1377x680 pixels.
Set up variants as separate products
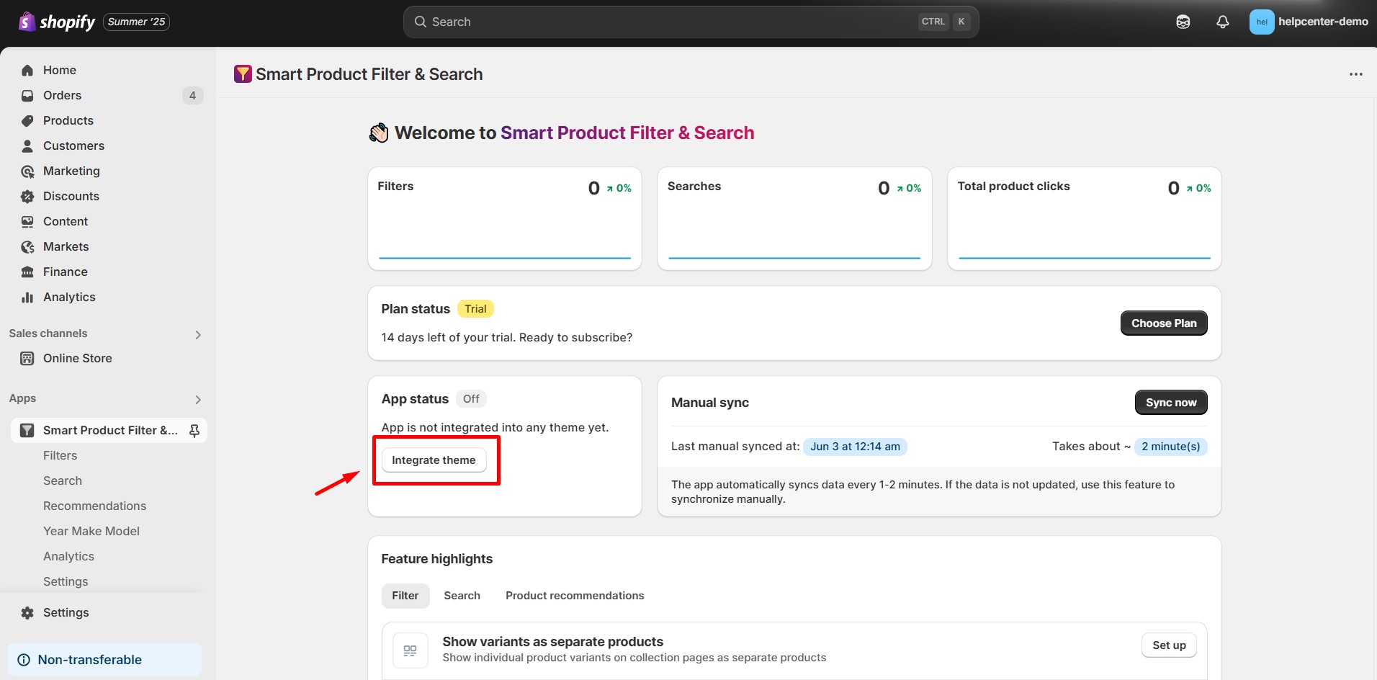(1168, 645)
